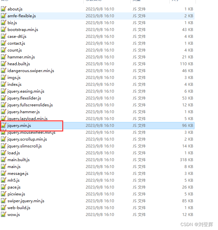The width and height of the screenshot is (218, 230).
Task: Select the main.js file name
Action: pyautogui.click(x=14, y=167)
